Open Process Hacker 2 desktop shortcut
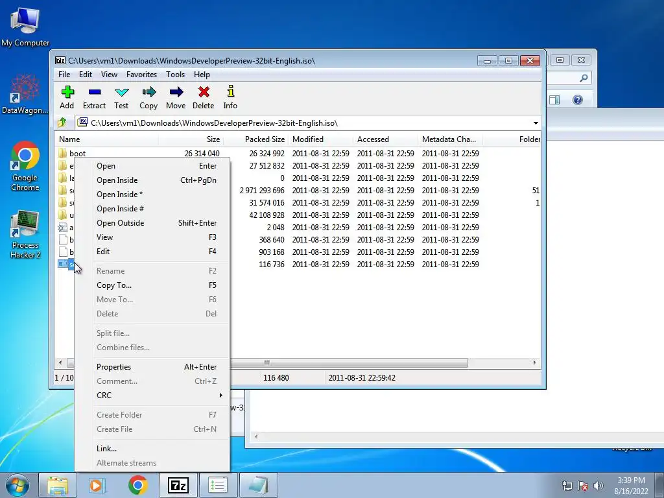The width and height of the screenshot is (664, 498). [25, 233]
